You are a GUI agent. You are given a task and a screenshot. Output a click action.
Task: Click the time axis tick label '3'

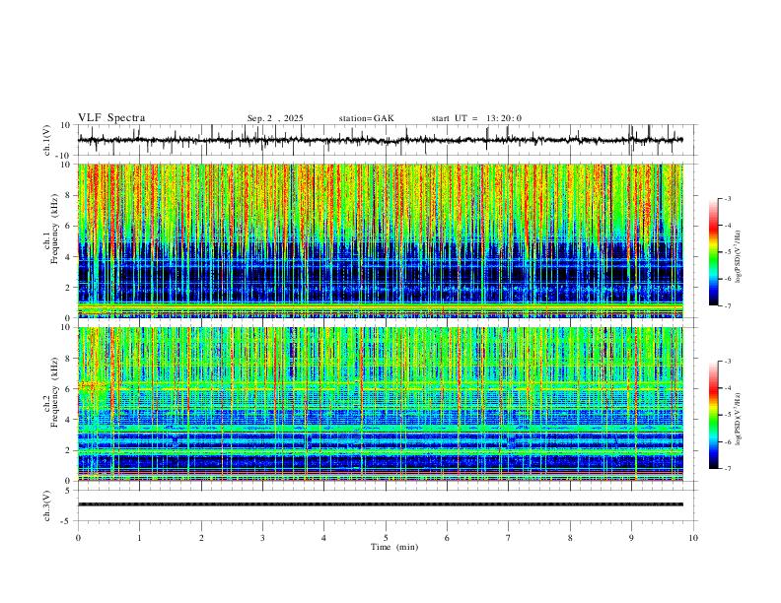(262, 538)
